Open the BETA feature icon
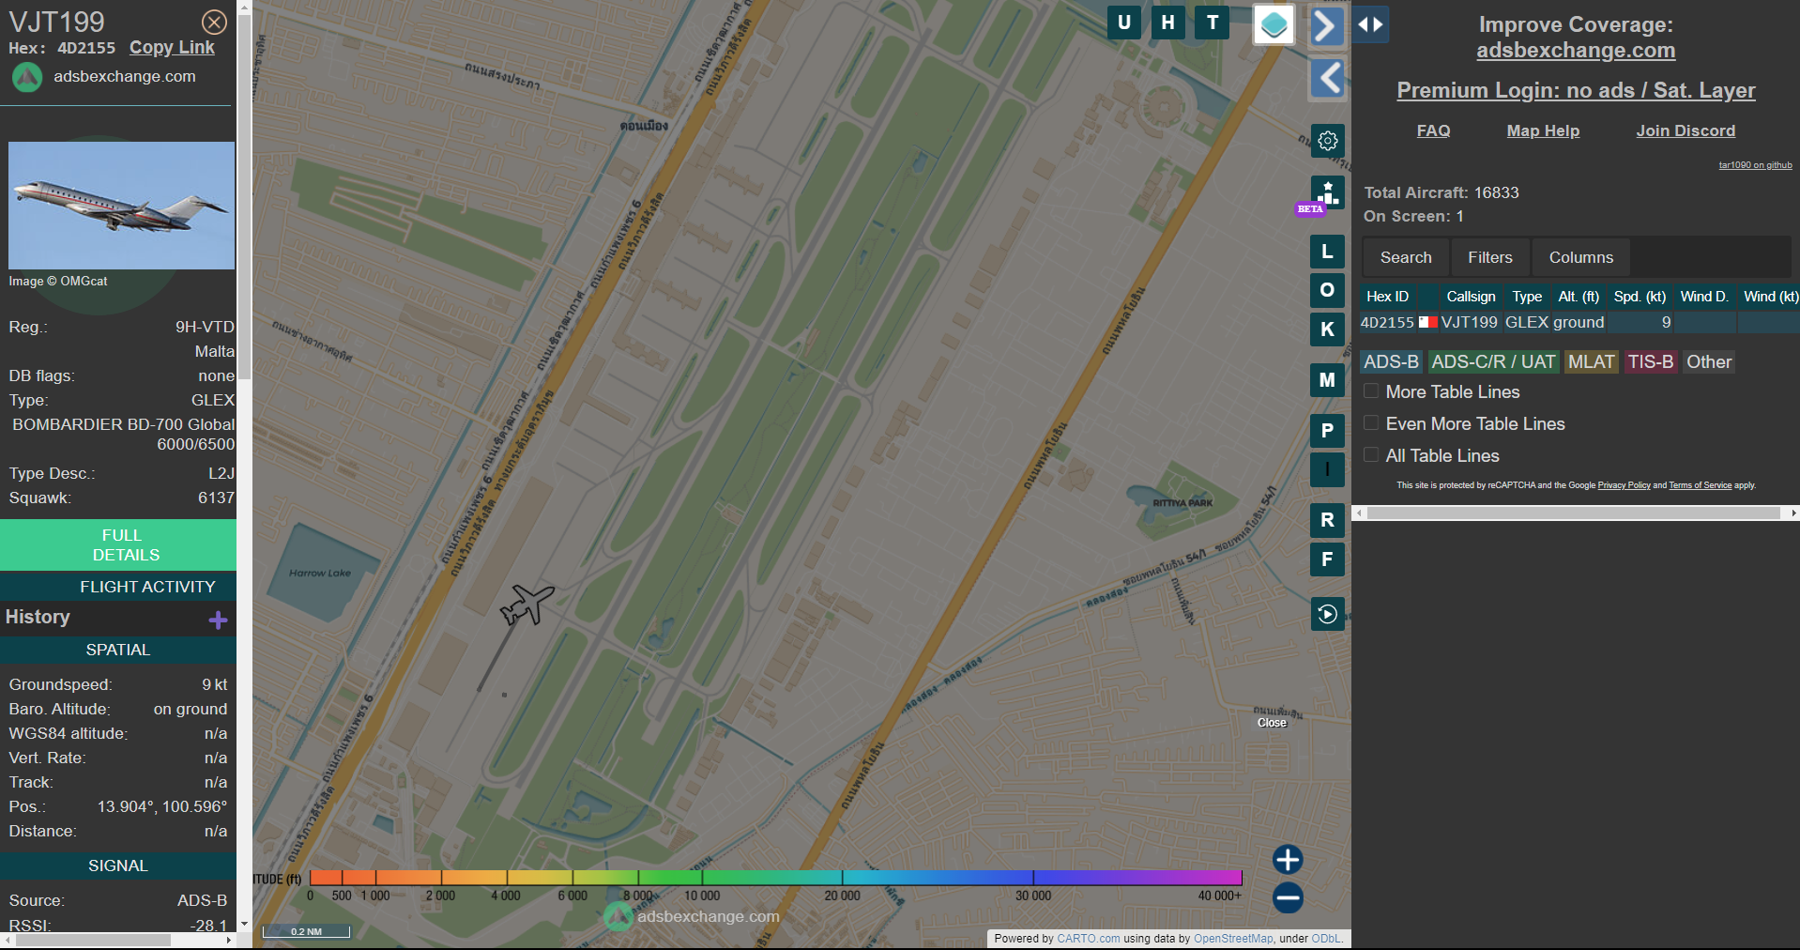Viewport: 1800px width, 950px height. pos(1327,194)
